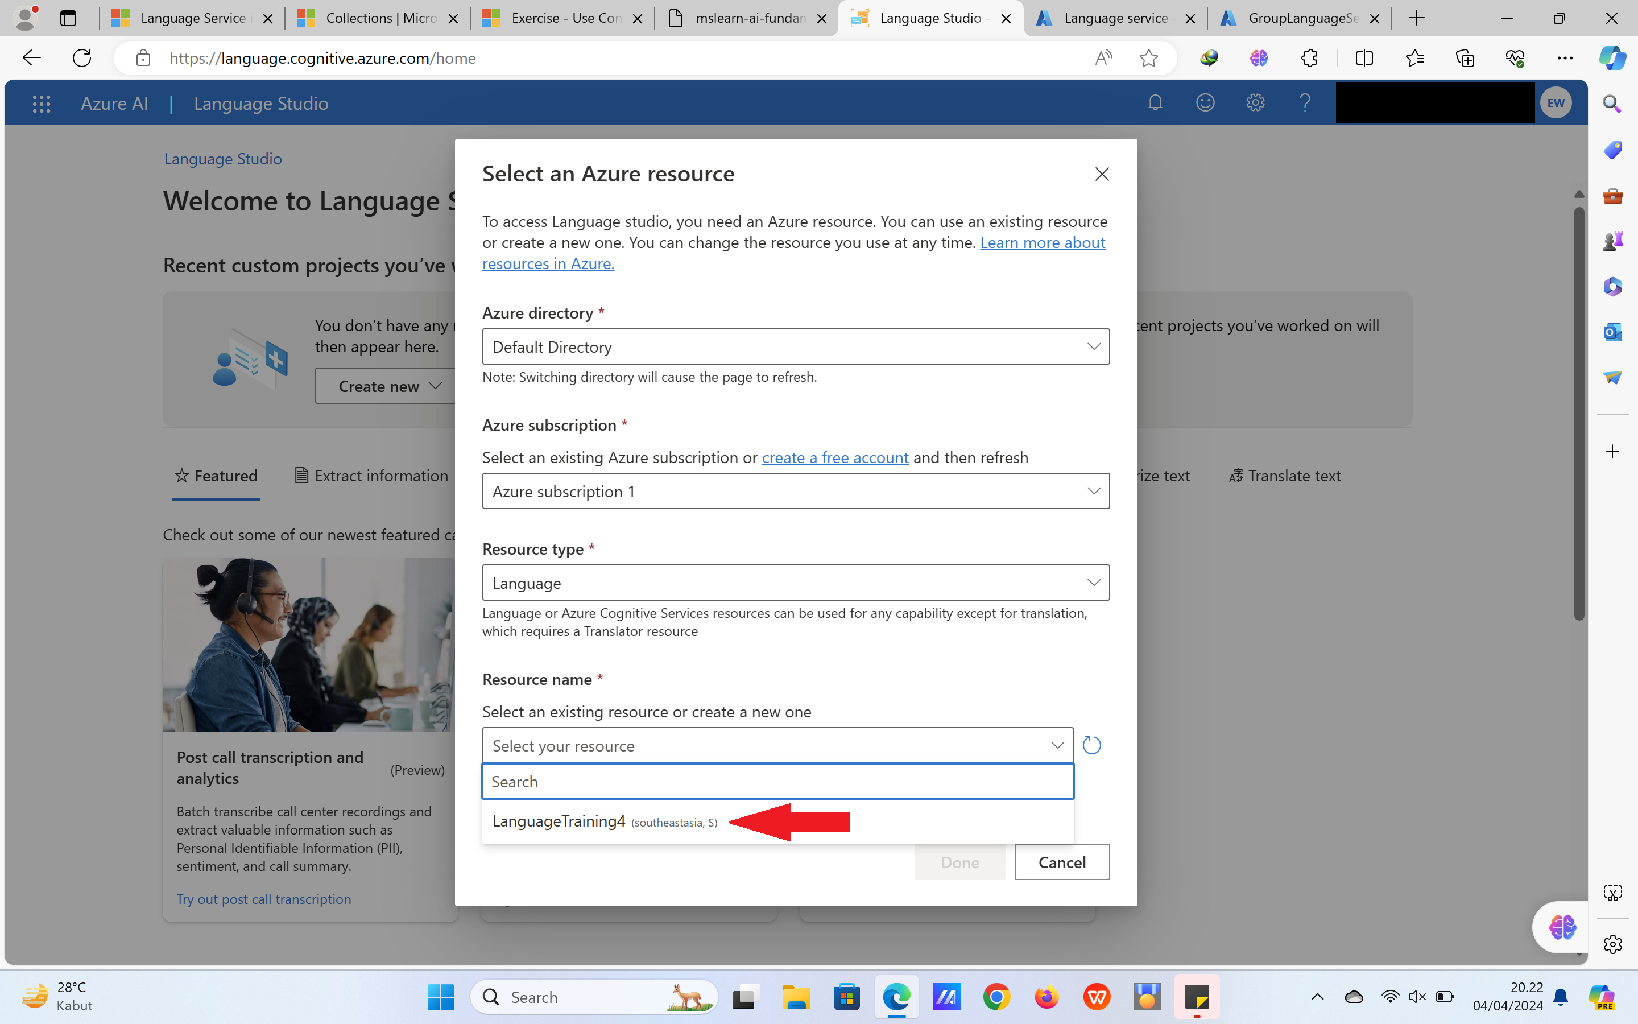Open the Microsoft 365 sidebar icon

pos(1612,287)
